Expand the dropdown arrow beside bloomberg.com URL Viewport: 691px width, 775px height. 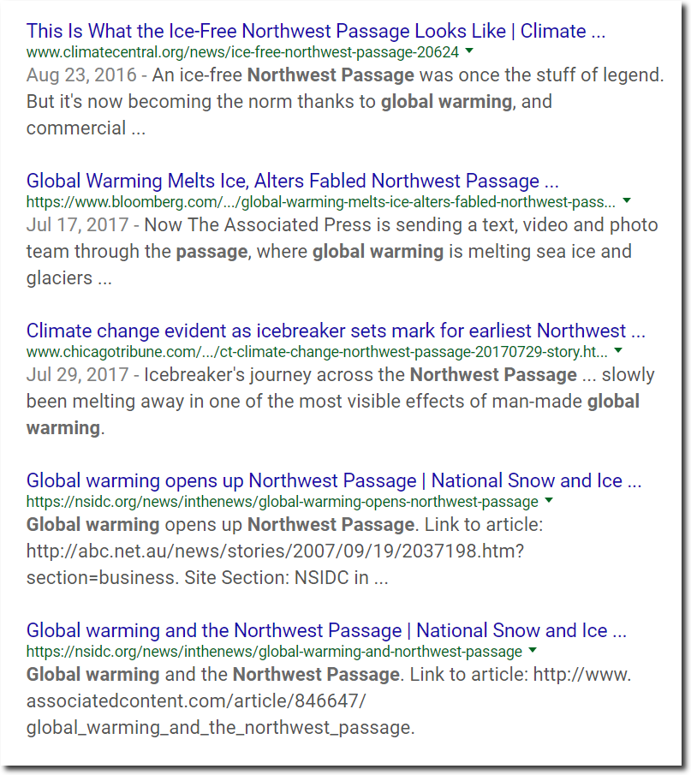[x=627, y=200]
